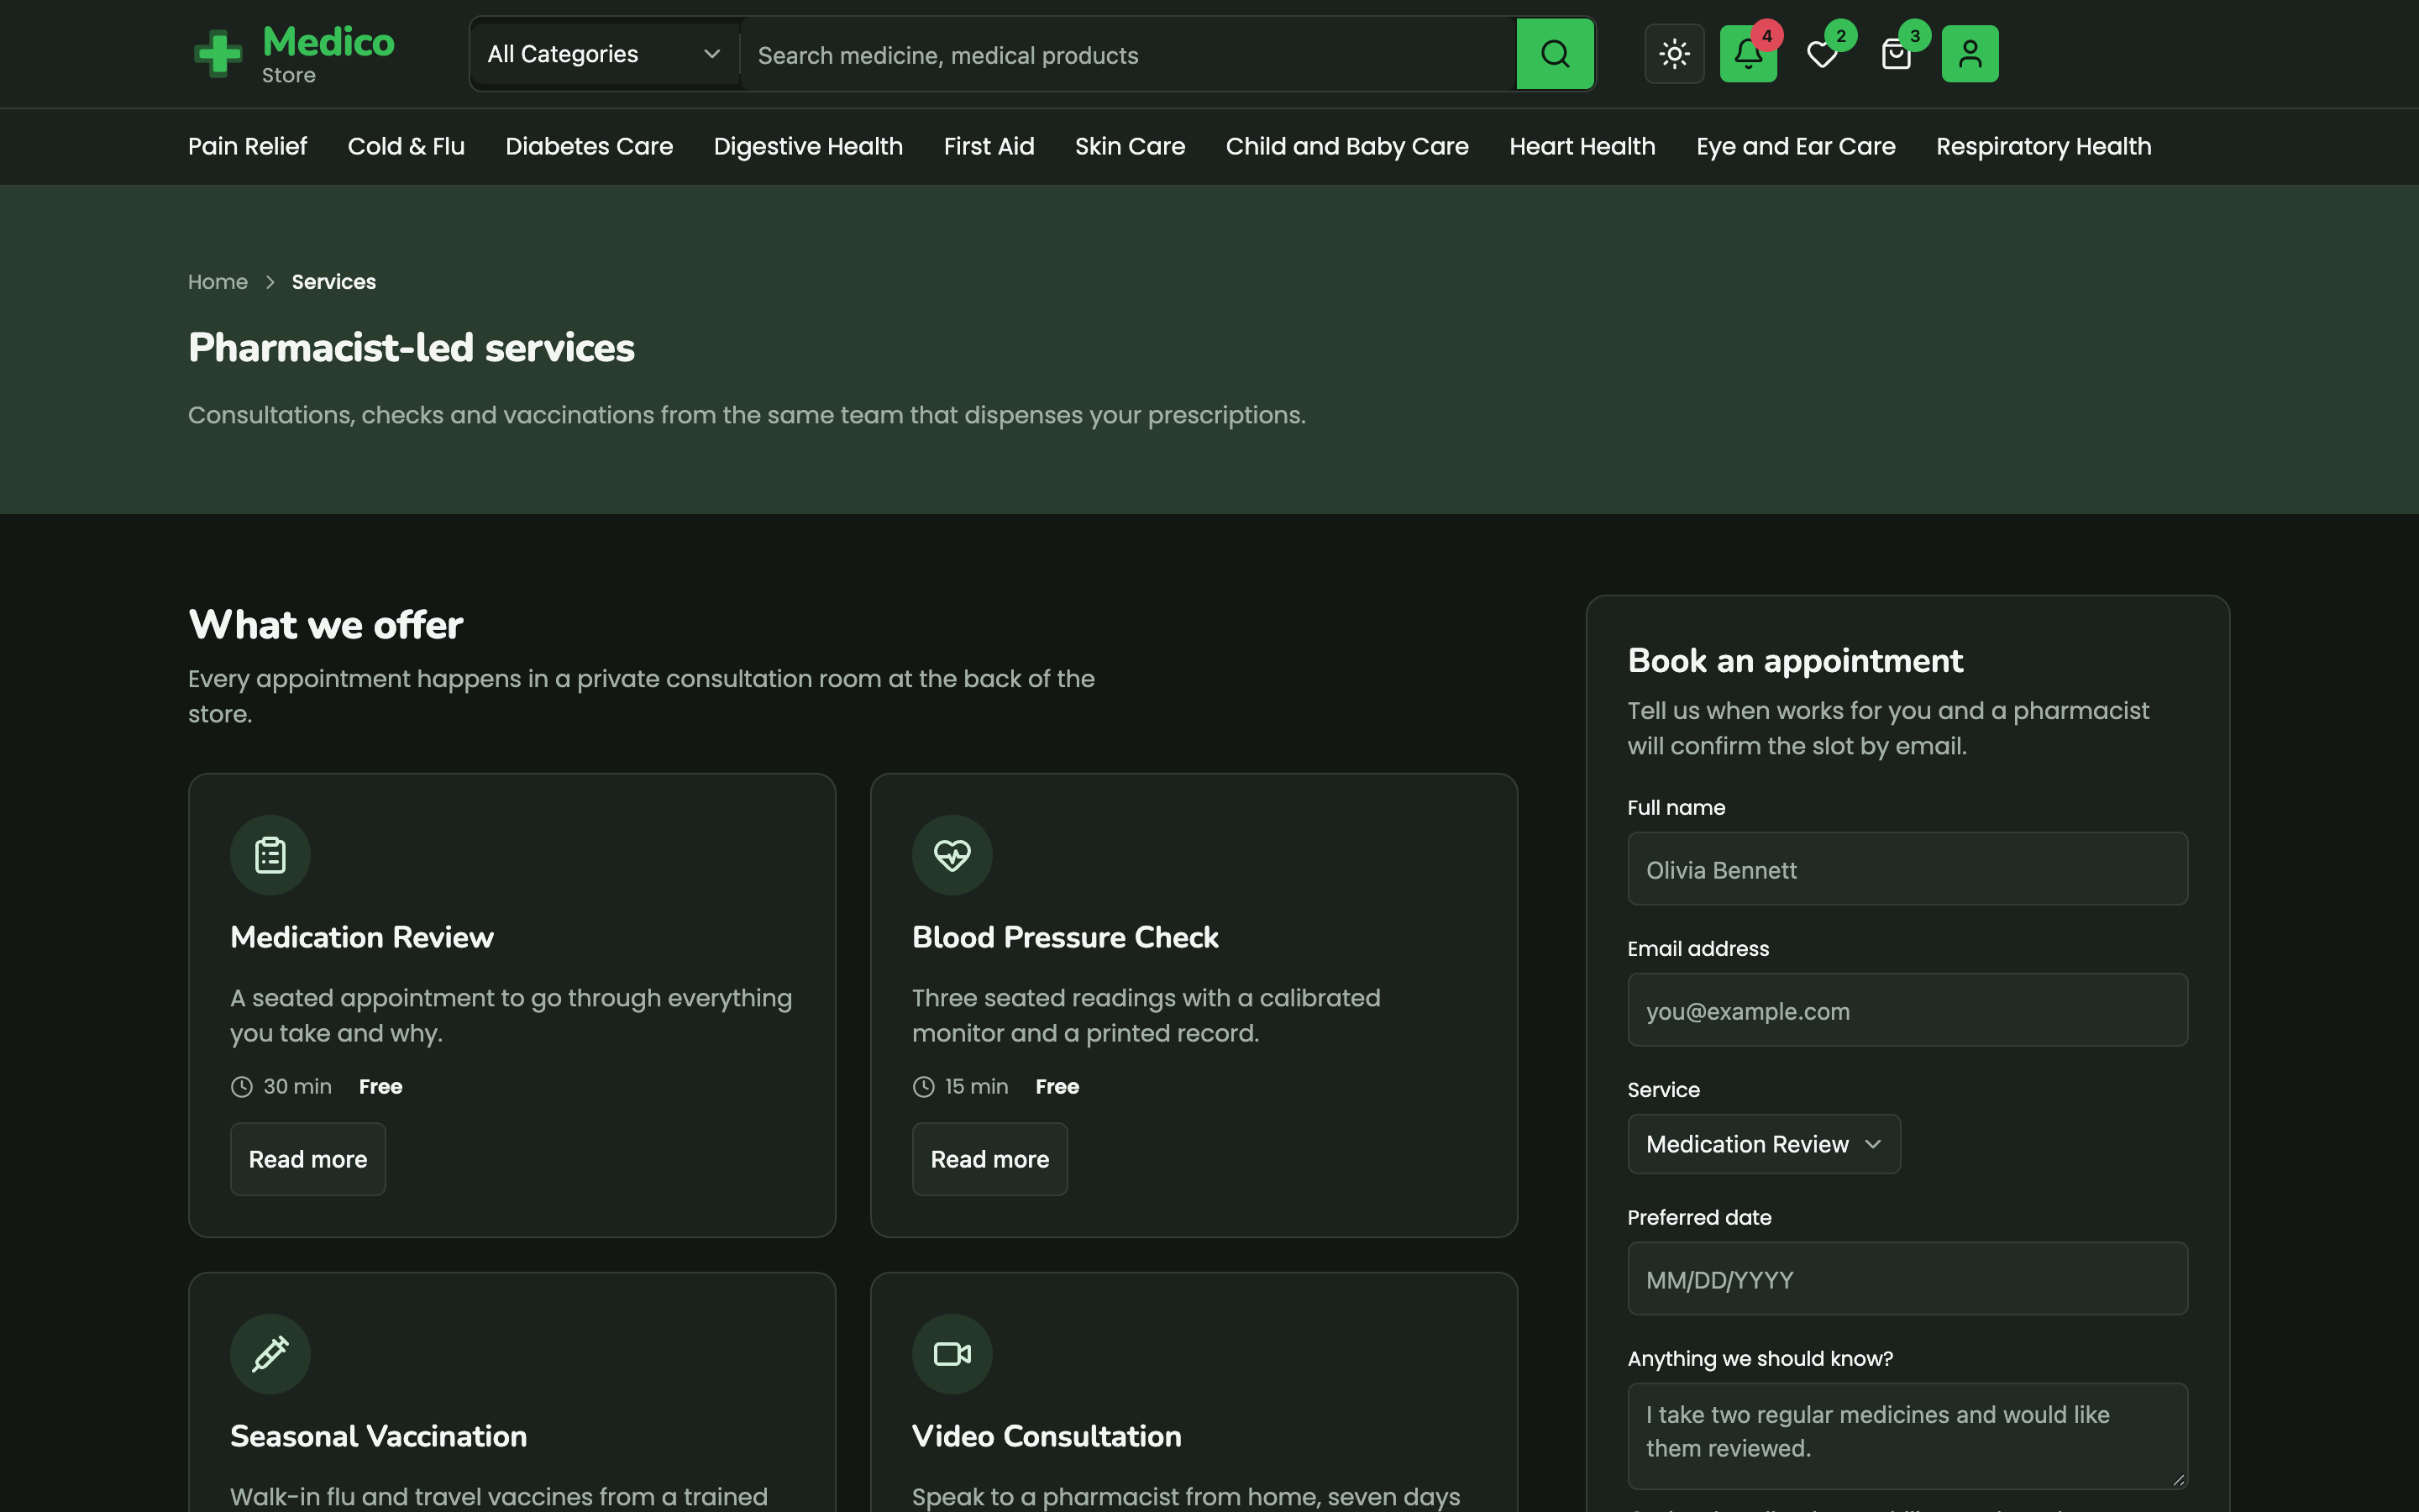Open Respiratory Health category

(2044, 146)
